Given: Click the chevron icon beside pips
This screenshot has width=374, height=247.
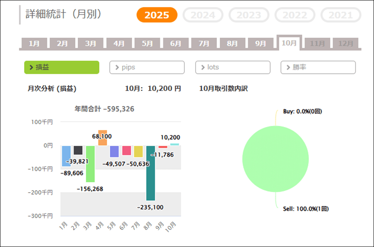Looking at the screenshot, I should [x=117, y=67].
